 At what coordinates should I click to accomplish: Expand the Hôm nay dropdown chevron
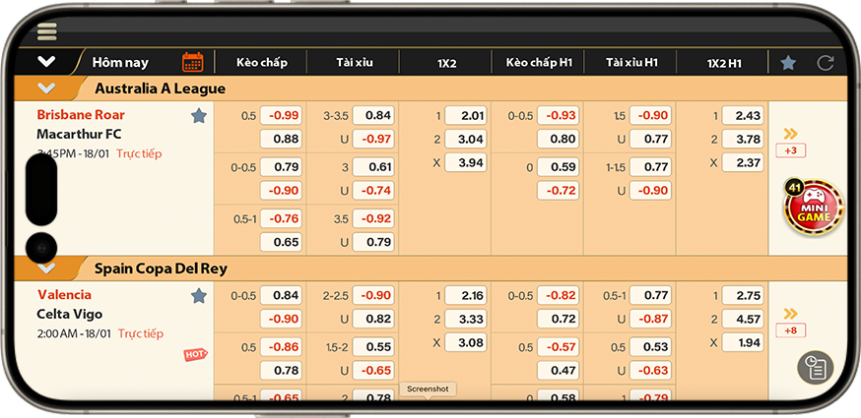tap(46, 62)
